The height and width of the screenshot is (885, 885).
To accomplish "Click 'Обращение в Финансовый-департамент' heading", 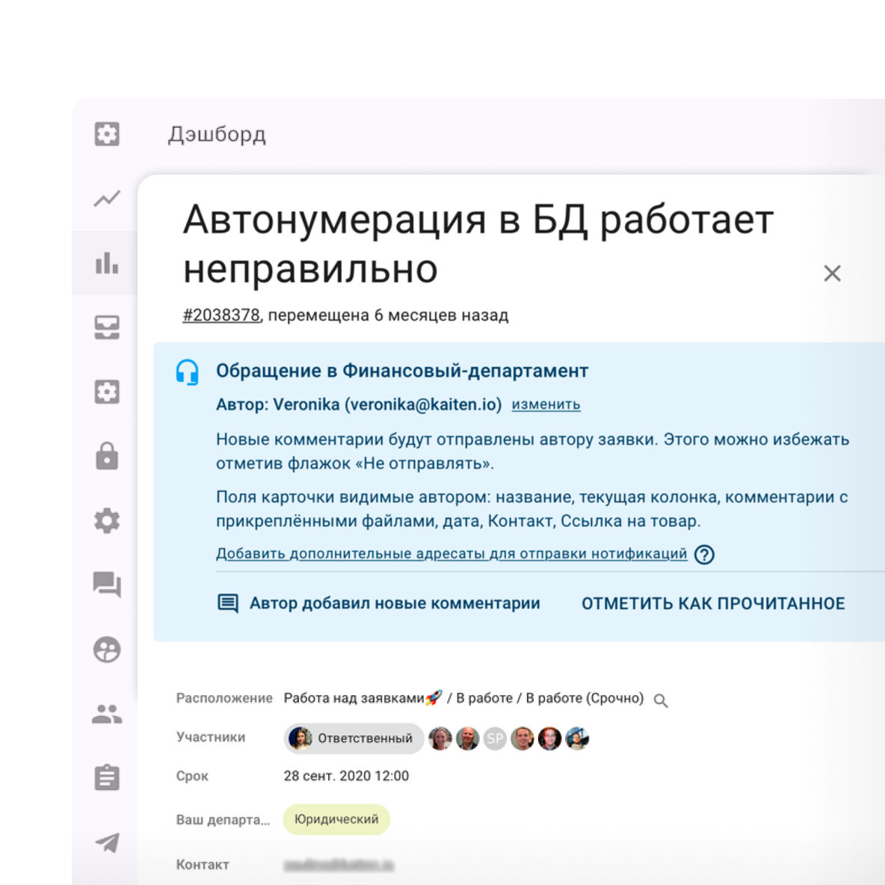I will (x=402, y=371).
